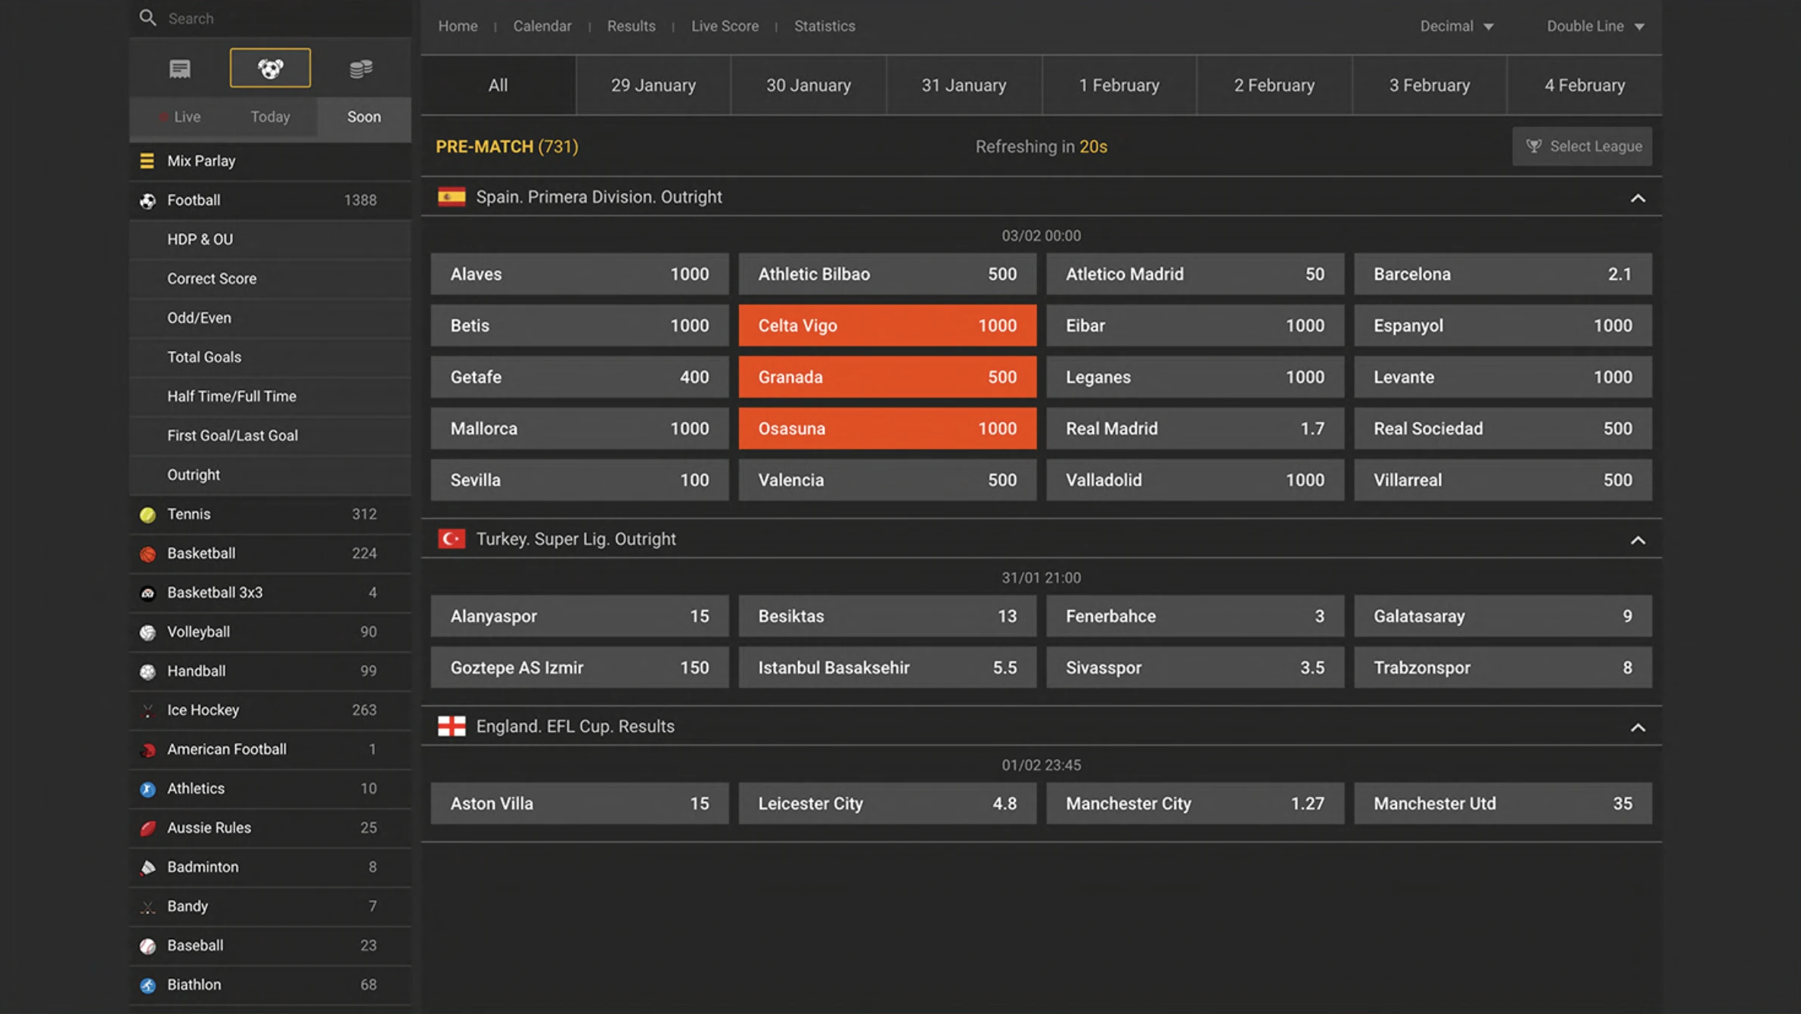Select Manchester Utd at odds 35
Viewport: 1801px width, 1014px height.
tap(1503, 803)
